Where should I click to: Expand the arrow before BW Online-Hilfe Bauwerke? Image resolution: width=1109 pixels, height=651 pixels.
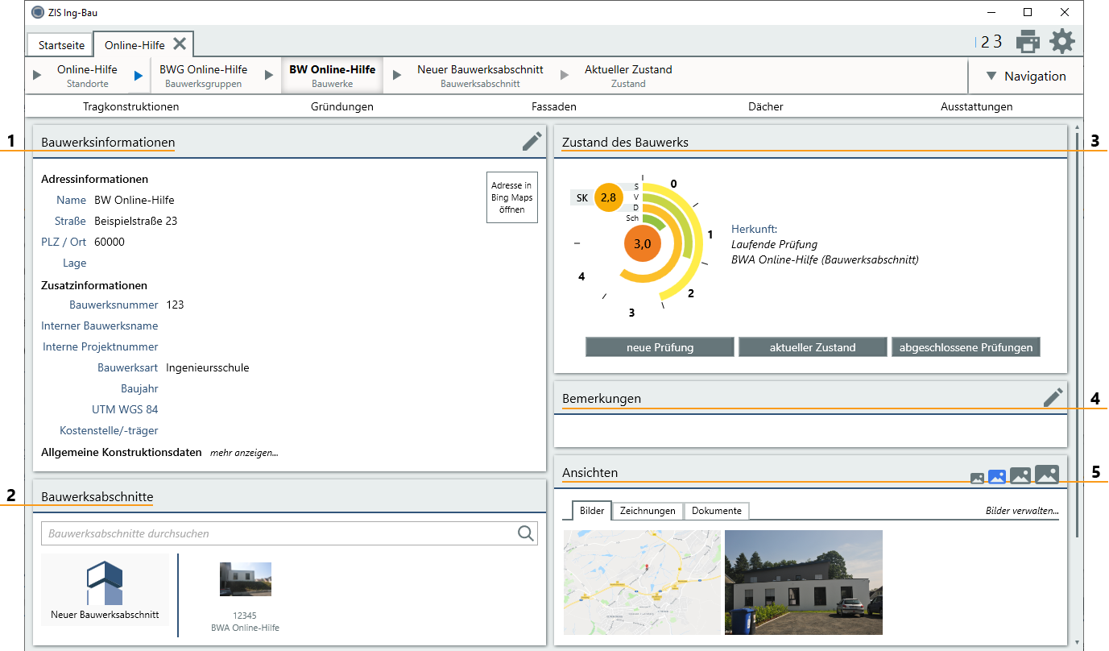tap(269, 75)
